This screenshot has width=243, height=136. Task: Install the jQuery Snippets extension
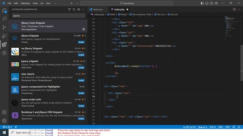pos(81,42)
